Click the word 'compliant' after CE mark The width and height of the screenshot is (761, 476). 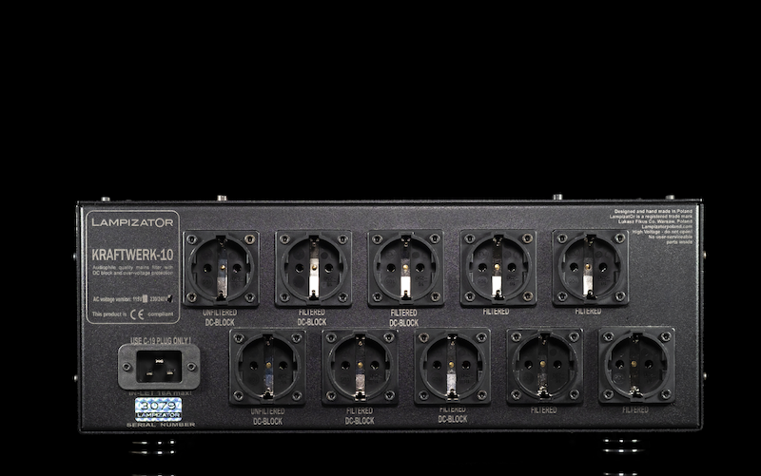(x=161, y=314)
